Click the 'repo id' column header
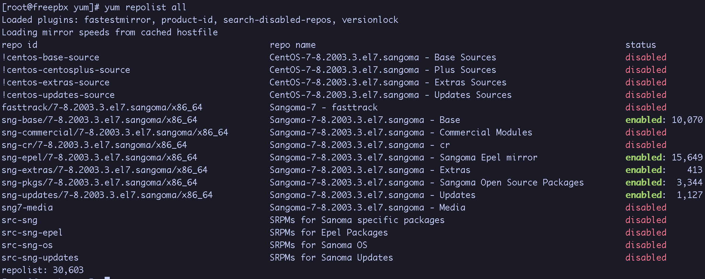 click(x=20, y=45)
